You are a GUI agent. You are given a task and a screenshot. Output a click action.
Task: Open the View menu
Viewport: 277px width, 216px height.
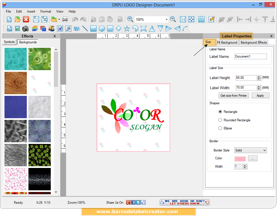pos(60,11)
